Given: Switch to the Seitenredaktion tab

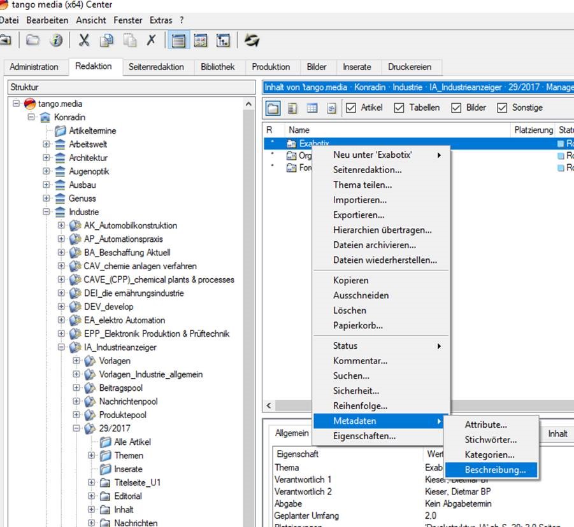Looking at the screenshot, I should click(156, 67).
